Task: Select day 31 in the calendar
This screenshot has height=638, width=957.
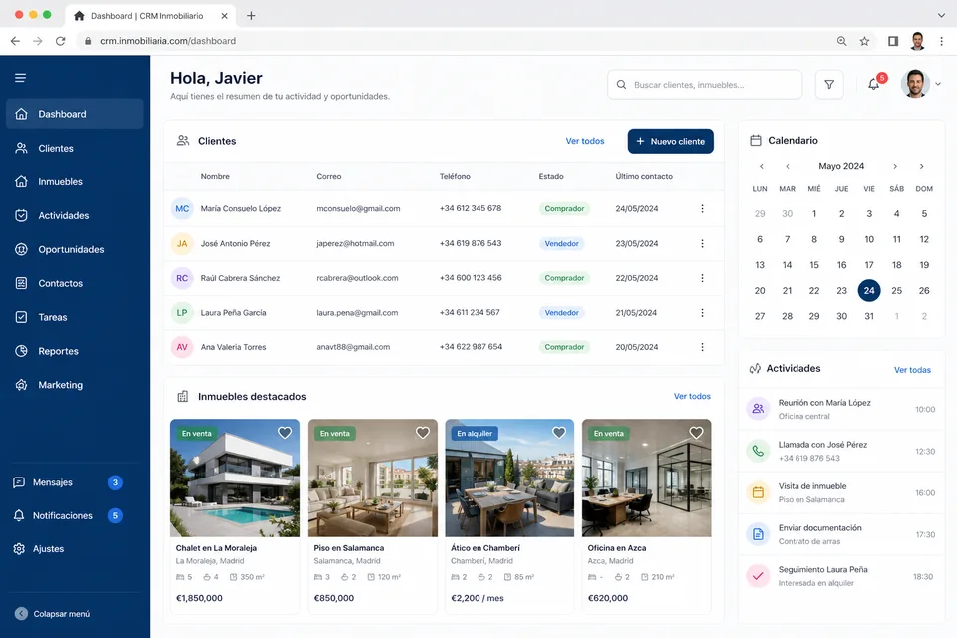Action: tap(869, 316)
